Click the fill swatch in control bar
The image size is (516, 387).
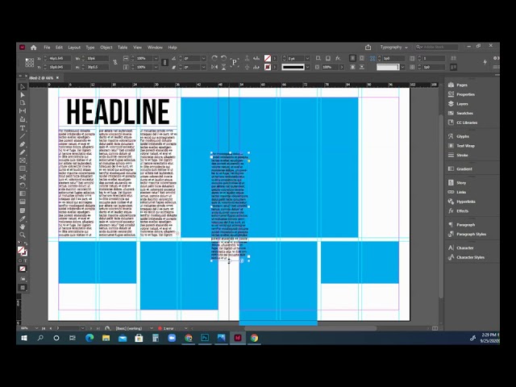point(268,58)
